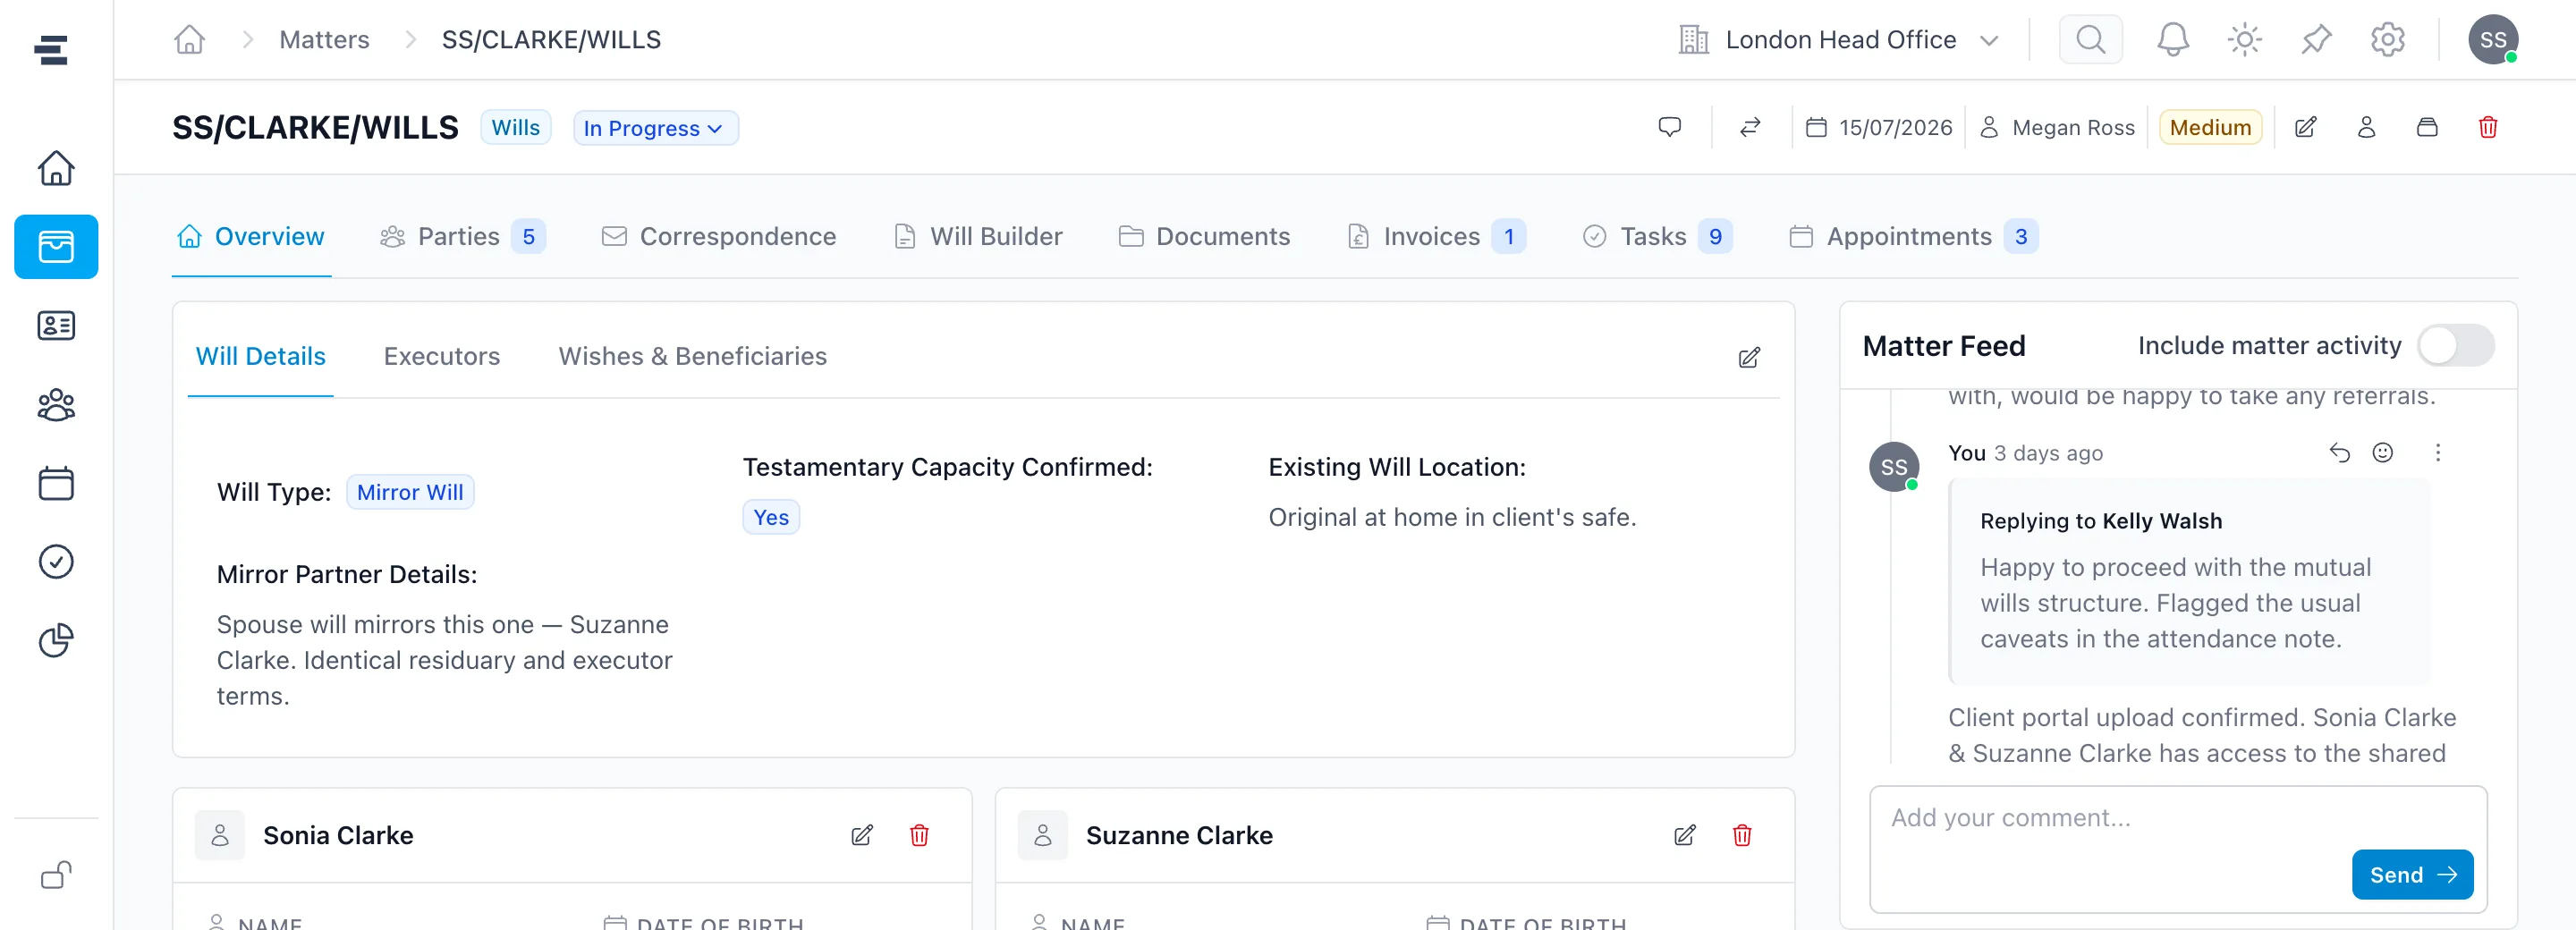Open London Head Office selector

[x=1839, y=40]
